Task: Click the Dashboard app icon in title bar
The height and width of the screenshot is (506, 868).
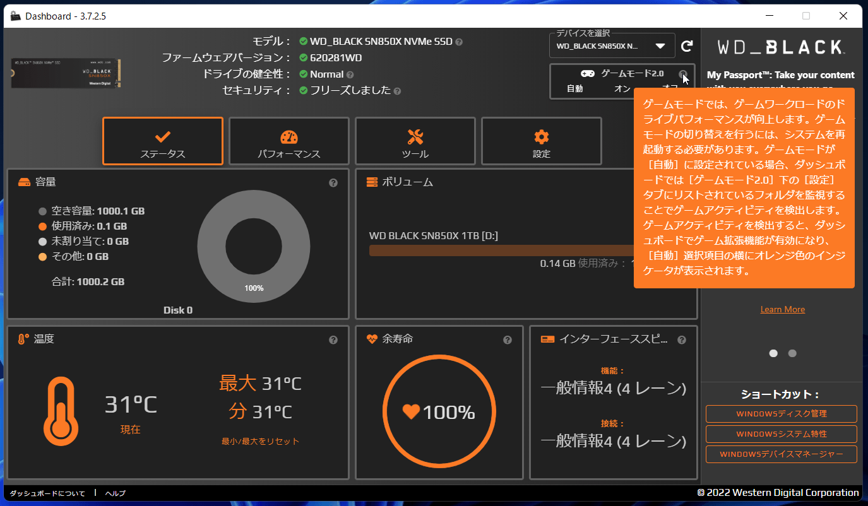Action: (16, 16)
